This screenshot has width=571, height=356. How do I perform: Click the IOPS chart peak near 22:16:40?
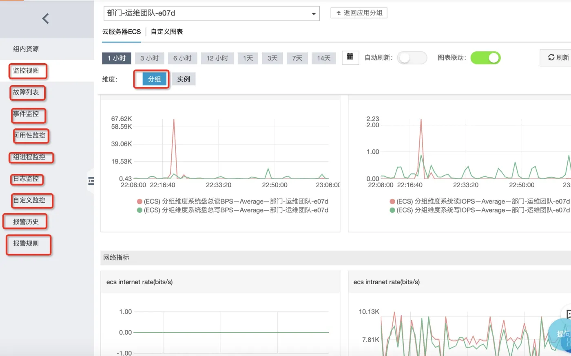(421, 119)
